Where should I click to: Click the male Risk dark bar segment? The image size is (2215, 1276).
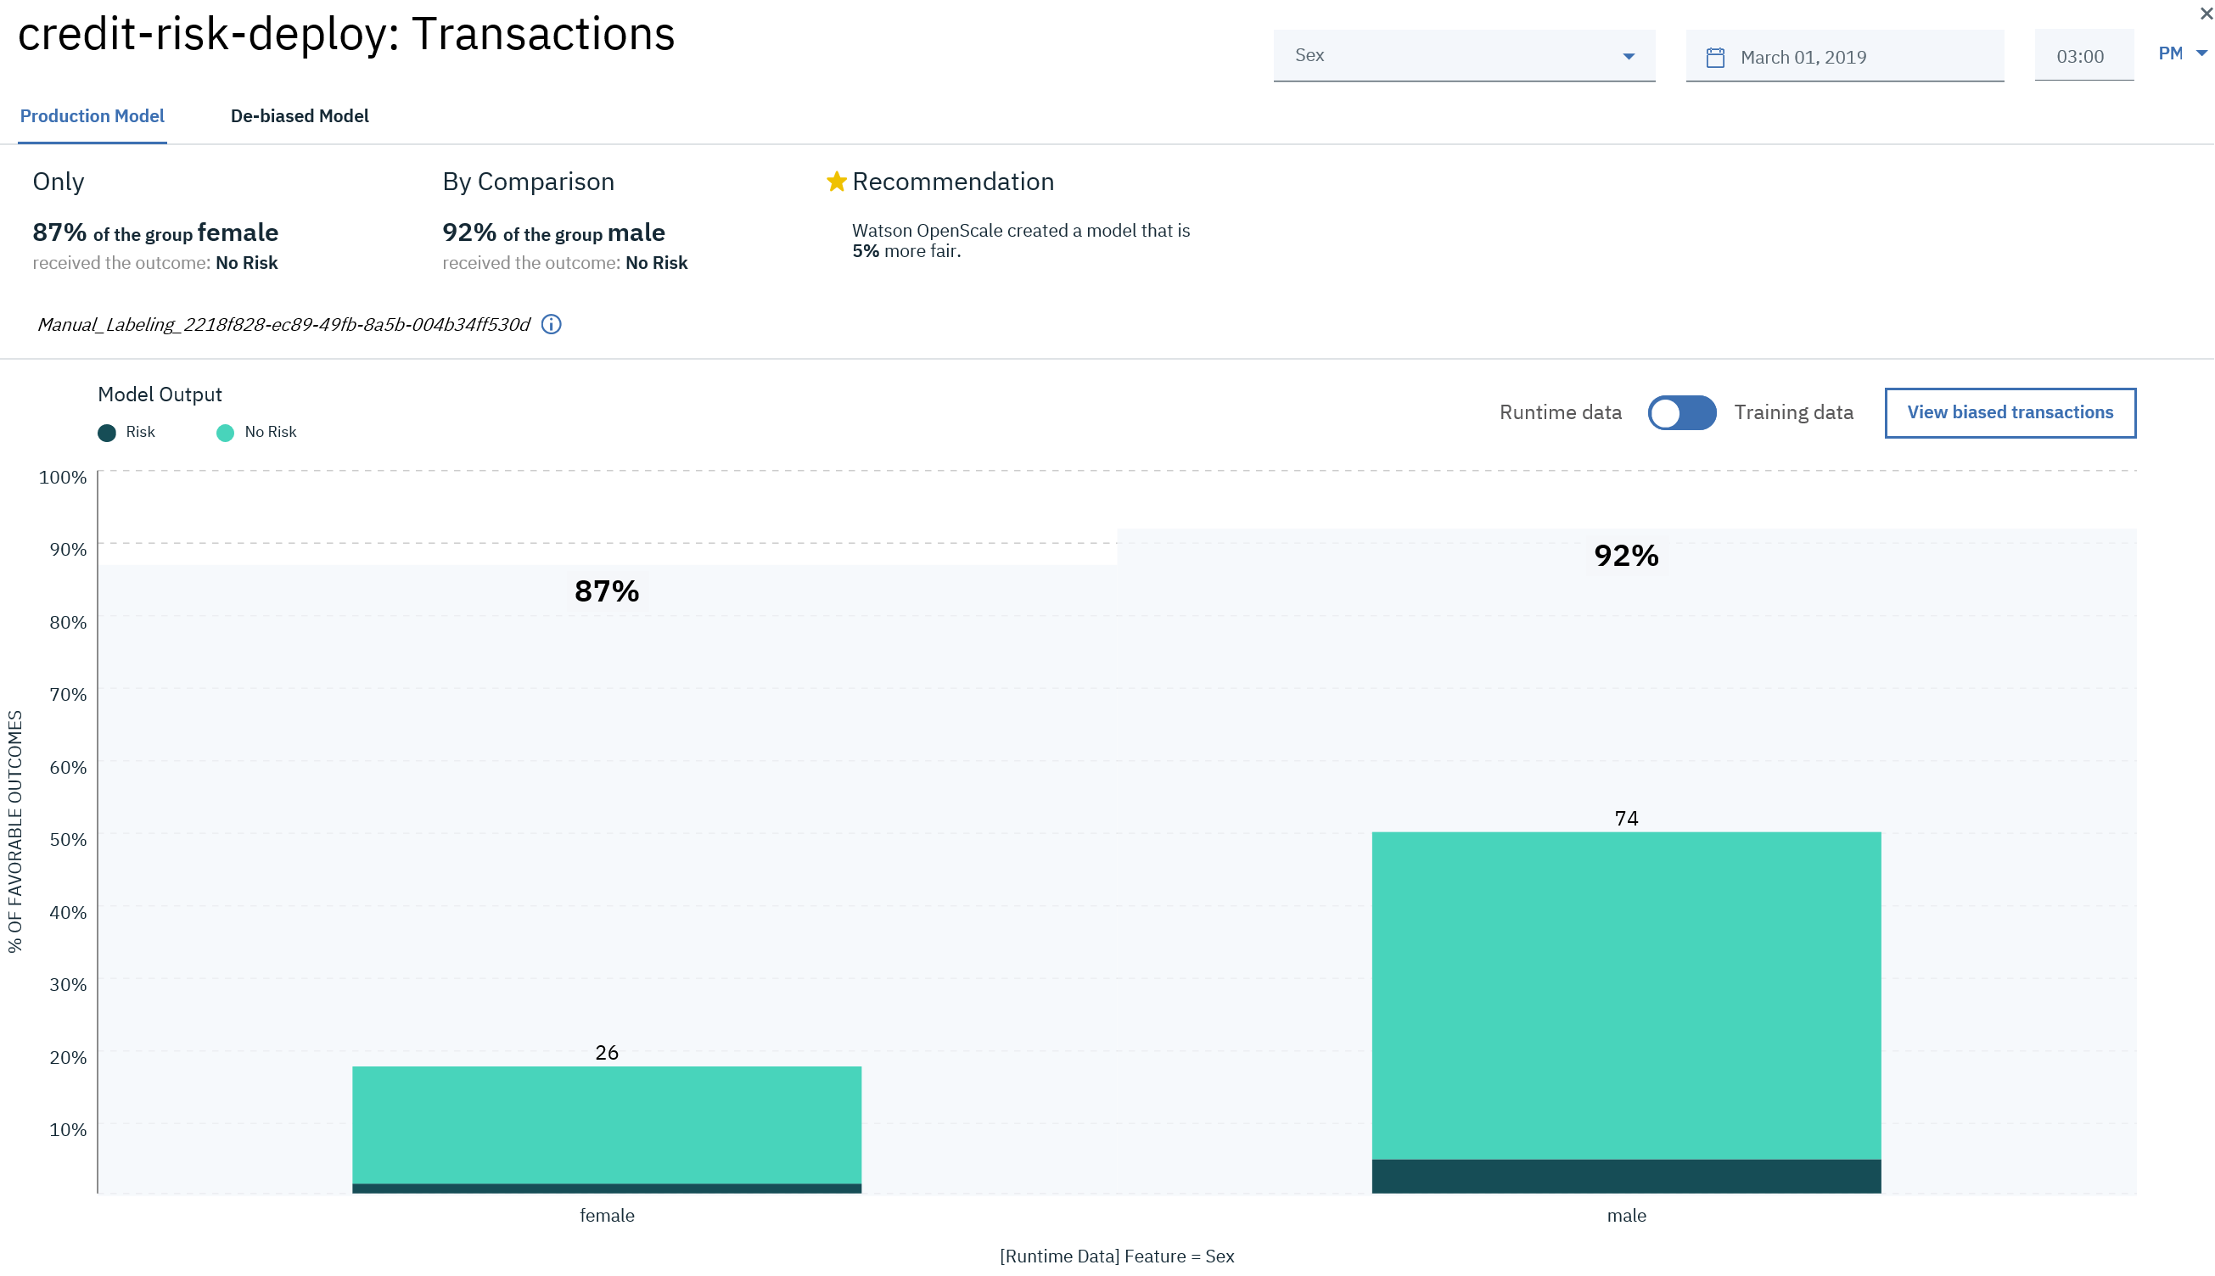(1626, 1176)
